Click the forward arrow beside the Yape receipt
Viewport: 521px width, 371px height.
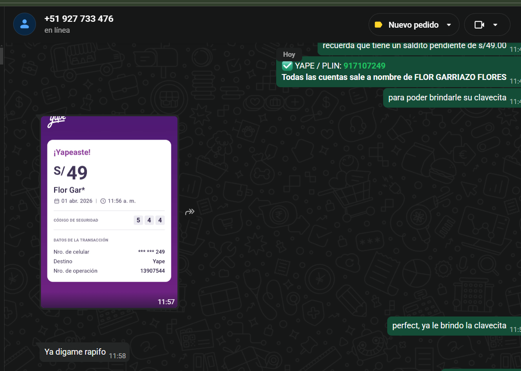coord(190,212)
